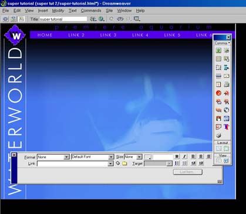246x214 pixels.
Task: Click the Insert Flash Button icon
Action: point(218,101)
